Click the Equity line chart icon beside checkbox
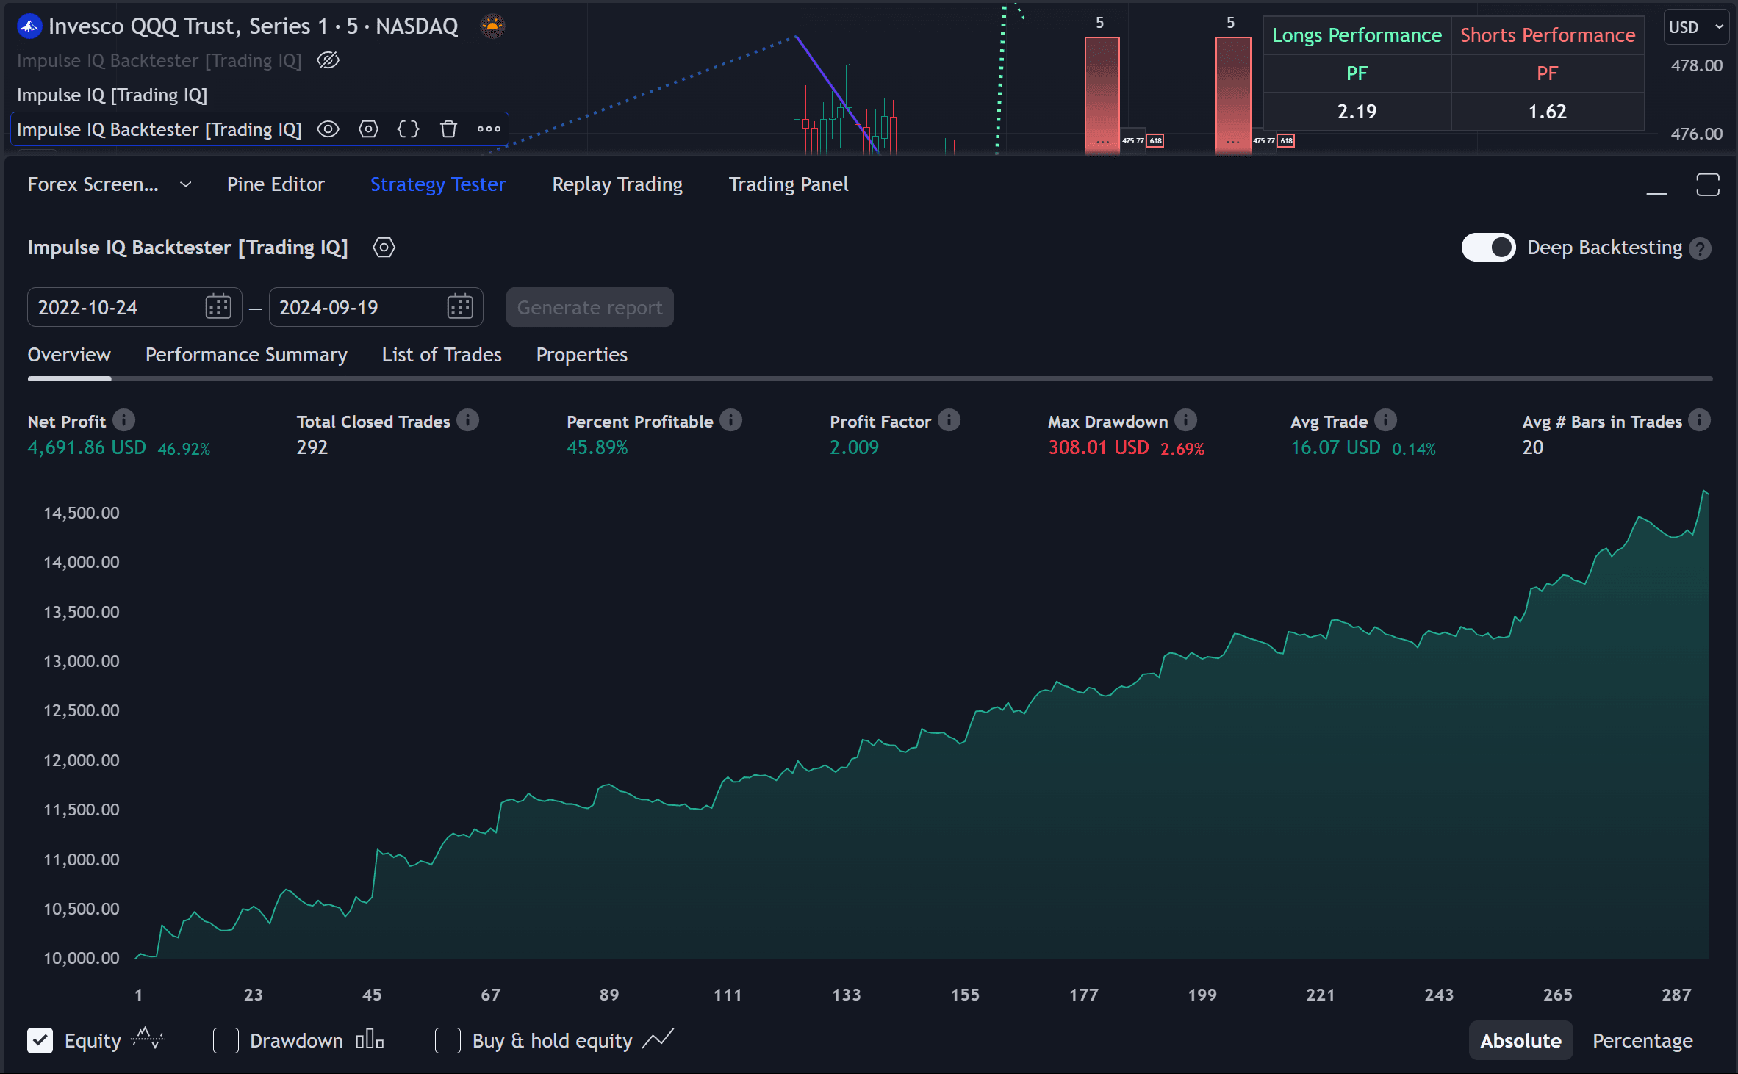 [x=148, y=1039]
